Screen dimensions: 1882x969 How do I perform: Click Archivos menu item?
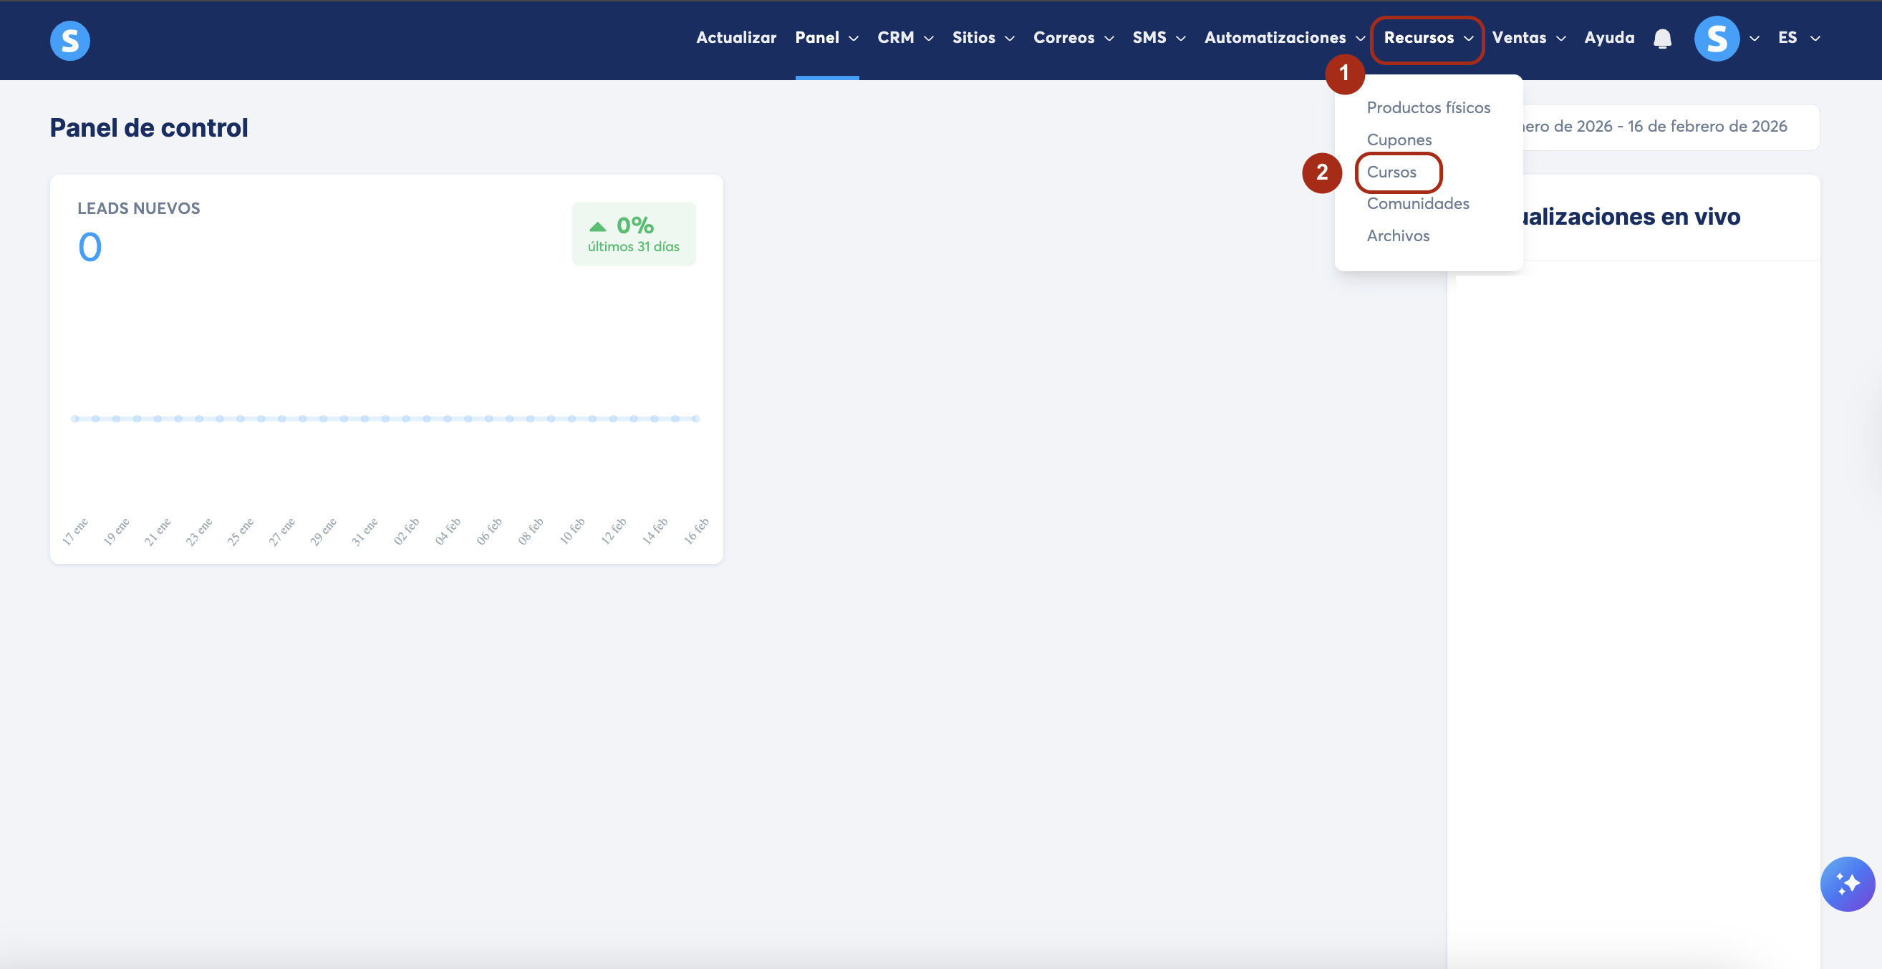[1398, 236]
